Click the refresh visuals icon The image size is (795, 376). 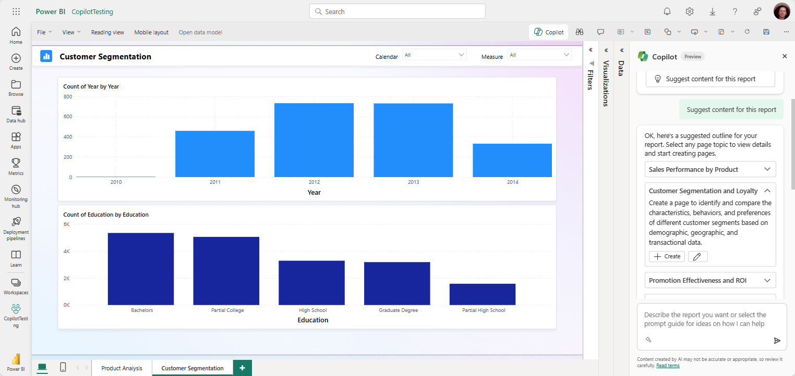747,32
